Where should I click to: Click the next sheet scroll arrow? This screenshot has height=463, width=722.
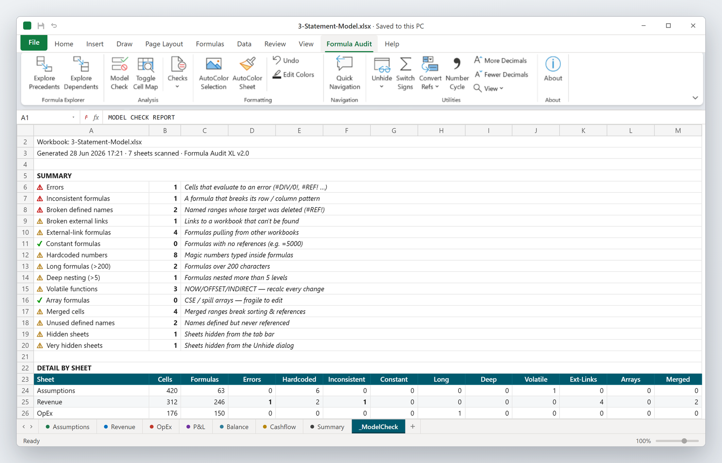[31, 426]
